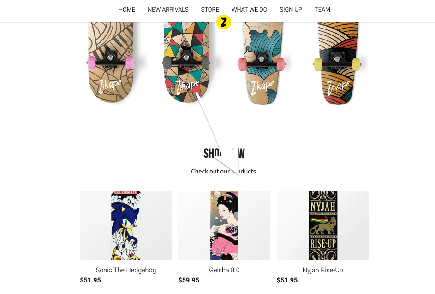Go to NEW ARRIVALS page
This screenshot has width=435, height=294.
point(168,9)
